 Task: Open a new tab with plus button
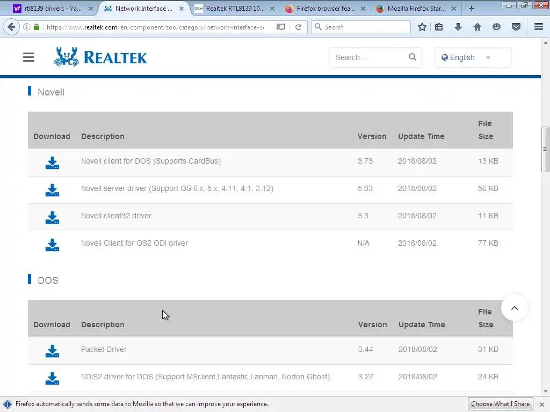coord(472,9)
